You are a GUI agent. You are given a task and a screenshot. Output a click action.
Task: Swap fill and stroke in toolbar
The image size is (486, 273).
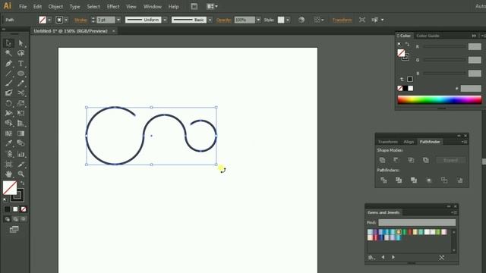click(22, 183)
